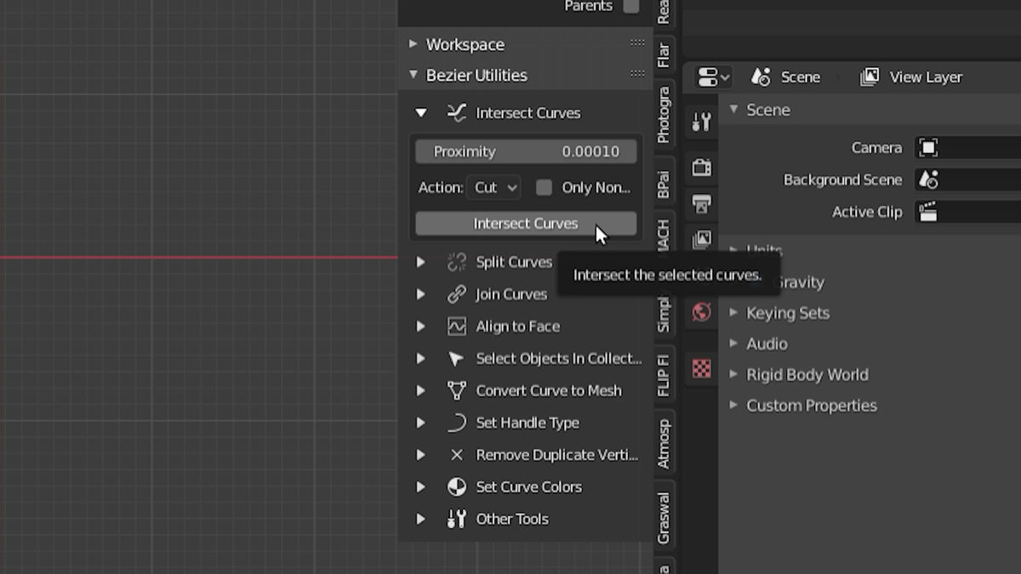Open the Tool properties tab icon
The width and height of the screenshot is (1021, 574).
(701, 123)
